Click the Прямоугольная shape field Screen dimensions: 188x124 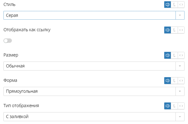coord(89,91)
